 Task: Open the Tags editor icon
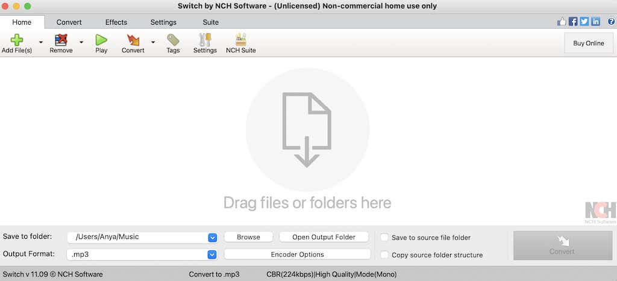(173, 40)
